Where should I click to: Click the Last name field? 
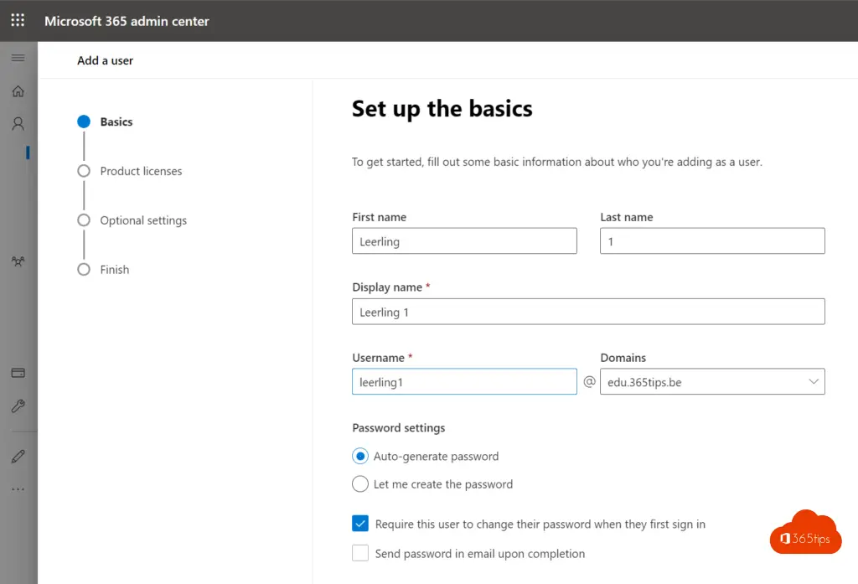pyautogui.click(x=712, y=240)
